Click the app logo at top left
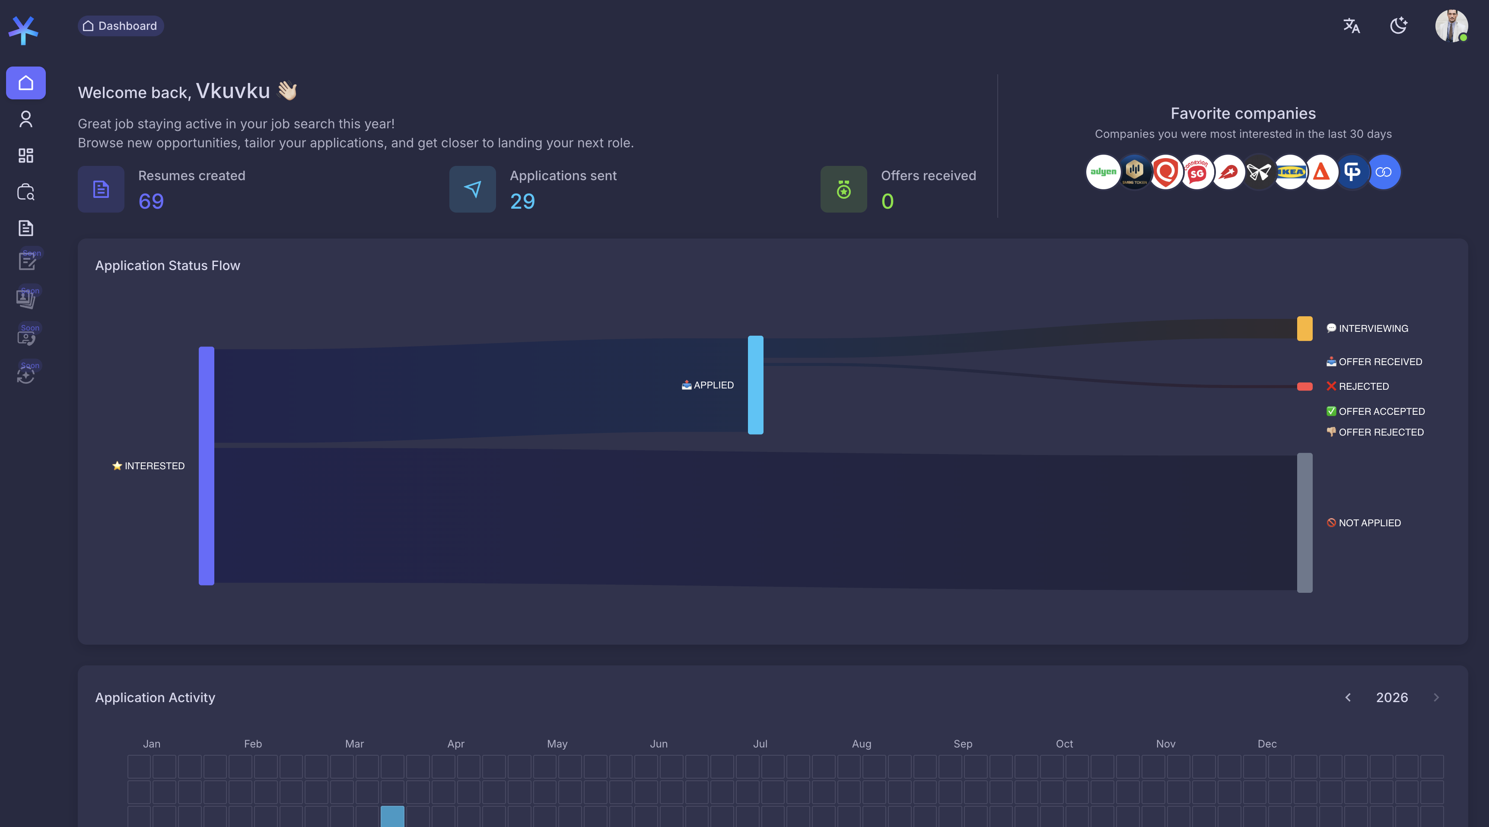 23,30
